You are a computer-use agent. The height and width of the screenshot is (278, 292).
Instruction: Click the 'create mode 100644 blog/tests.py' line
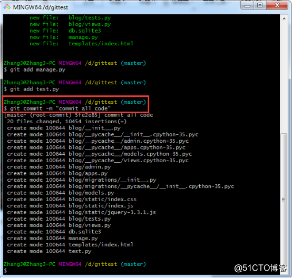pyautogui.click(x=59, y=219)
